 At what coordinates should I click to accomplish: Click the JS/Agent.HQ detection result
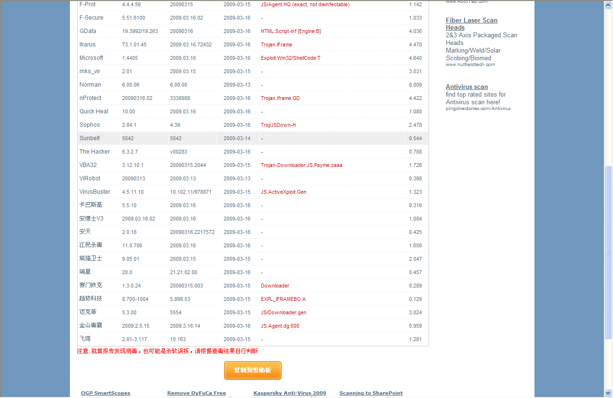point(305,4)
